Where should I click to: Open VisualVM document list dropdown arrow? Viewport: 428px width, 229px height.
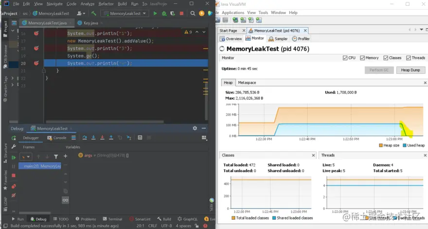point(422,30)
